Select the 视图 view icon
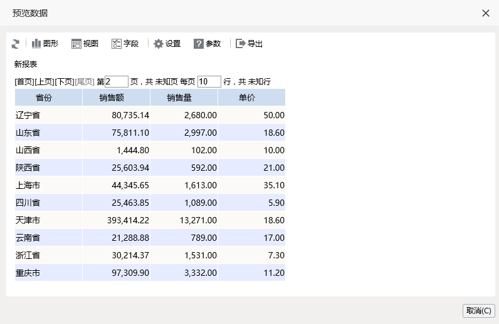Image resolution: width=499 pixels, height=324 pixels. click(76, 44)
